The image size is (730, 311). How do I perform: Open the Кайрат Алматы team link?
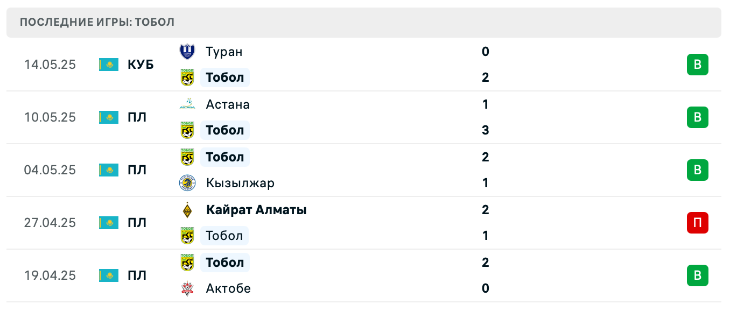256,210
